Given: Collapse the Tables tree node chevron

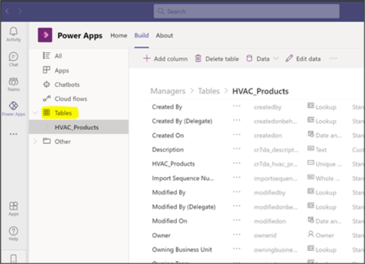Looking at the screenshot, I should click(35, 113).
